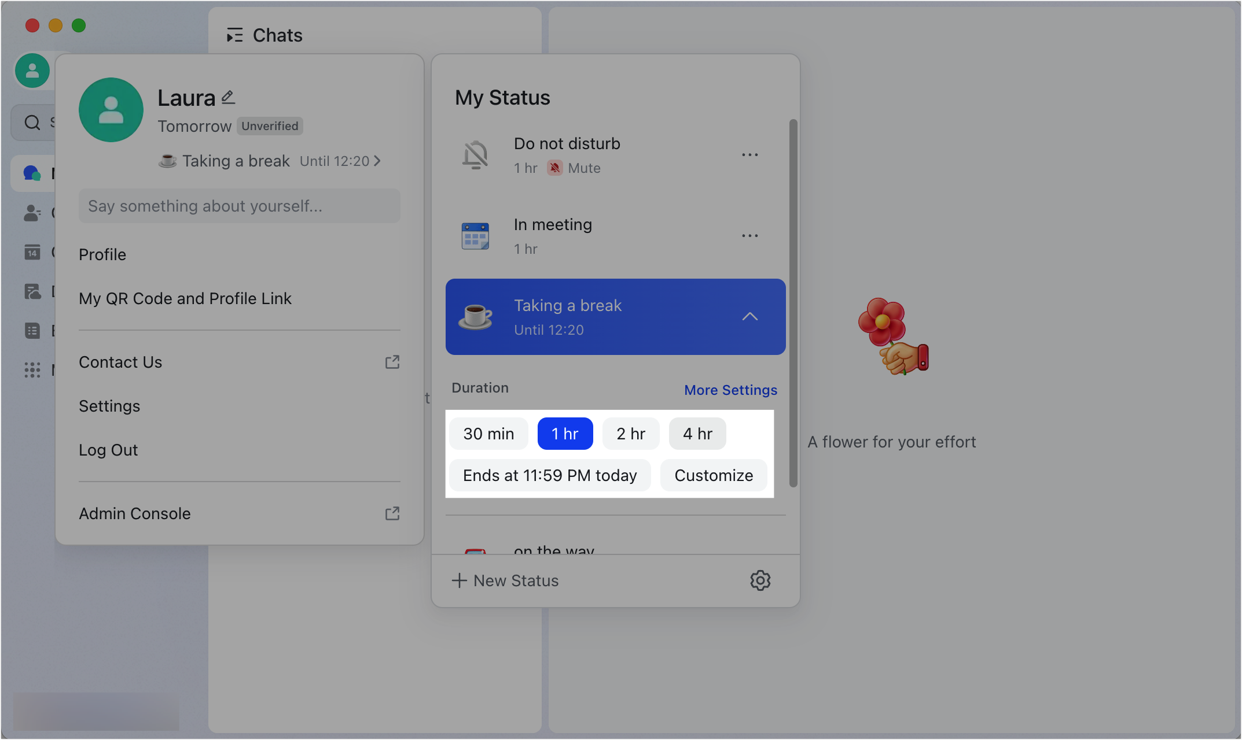Collapse the Taking a break status chevron
Image resolution: width=1242 pixels, height=740 pixels.
pos(749,317)
